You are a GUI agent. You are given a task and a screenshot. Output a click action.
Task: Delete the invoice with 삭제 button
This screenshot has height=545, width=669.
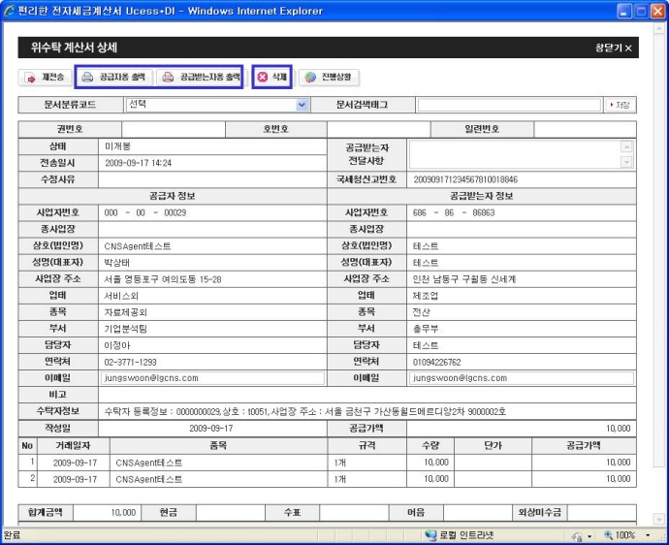click(x=271, y=77)
